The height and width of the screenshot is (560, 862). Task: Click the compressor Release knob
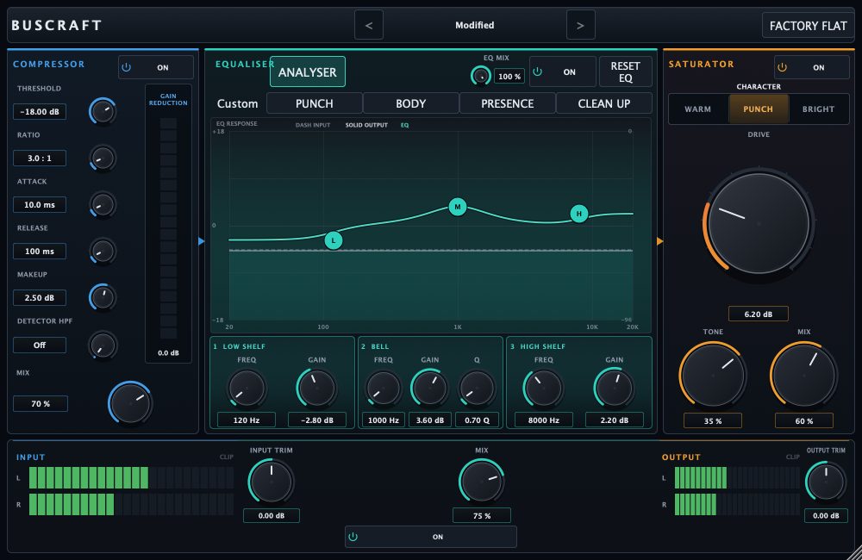(x=103, y=252)
